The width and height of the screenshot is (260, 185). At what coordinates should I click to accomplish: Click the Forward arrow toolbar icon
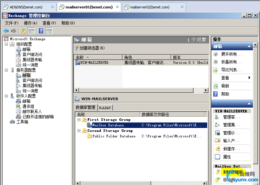coord(13,31)
